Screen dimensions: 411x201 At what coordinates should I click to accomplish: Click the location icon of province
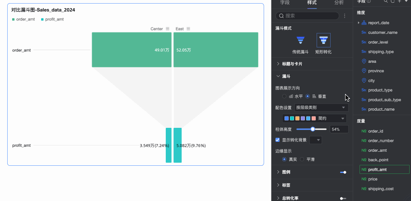click(x=364, y=71)
